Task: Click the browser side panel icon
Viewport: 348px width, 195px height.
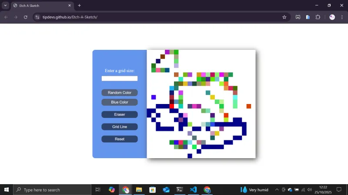Action: point(308,17)
